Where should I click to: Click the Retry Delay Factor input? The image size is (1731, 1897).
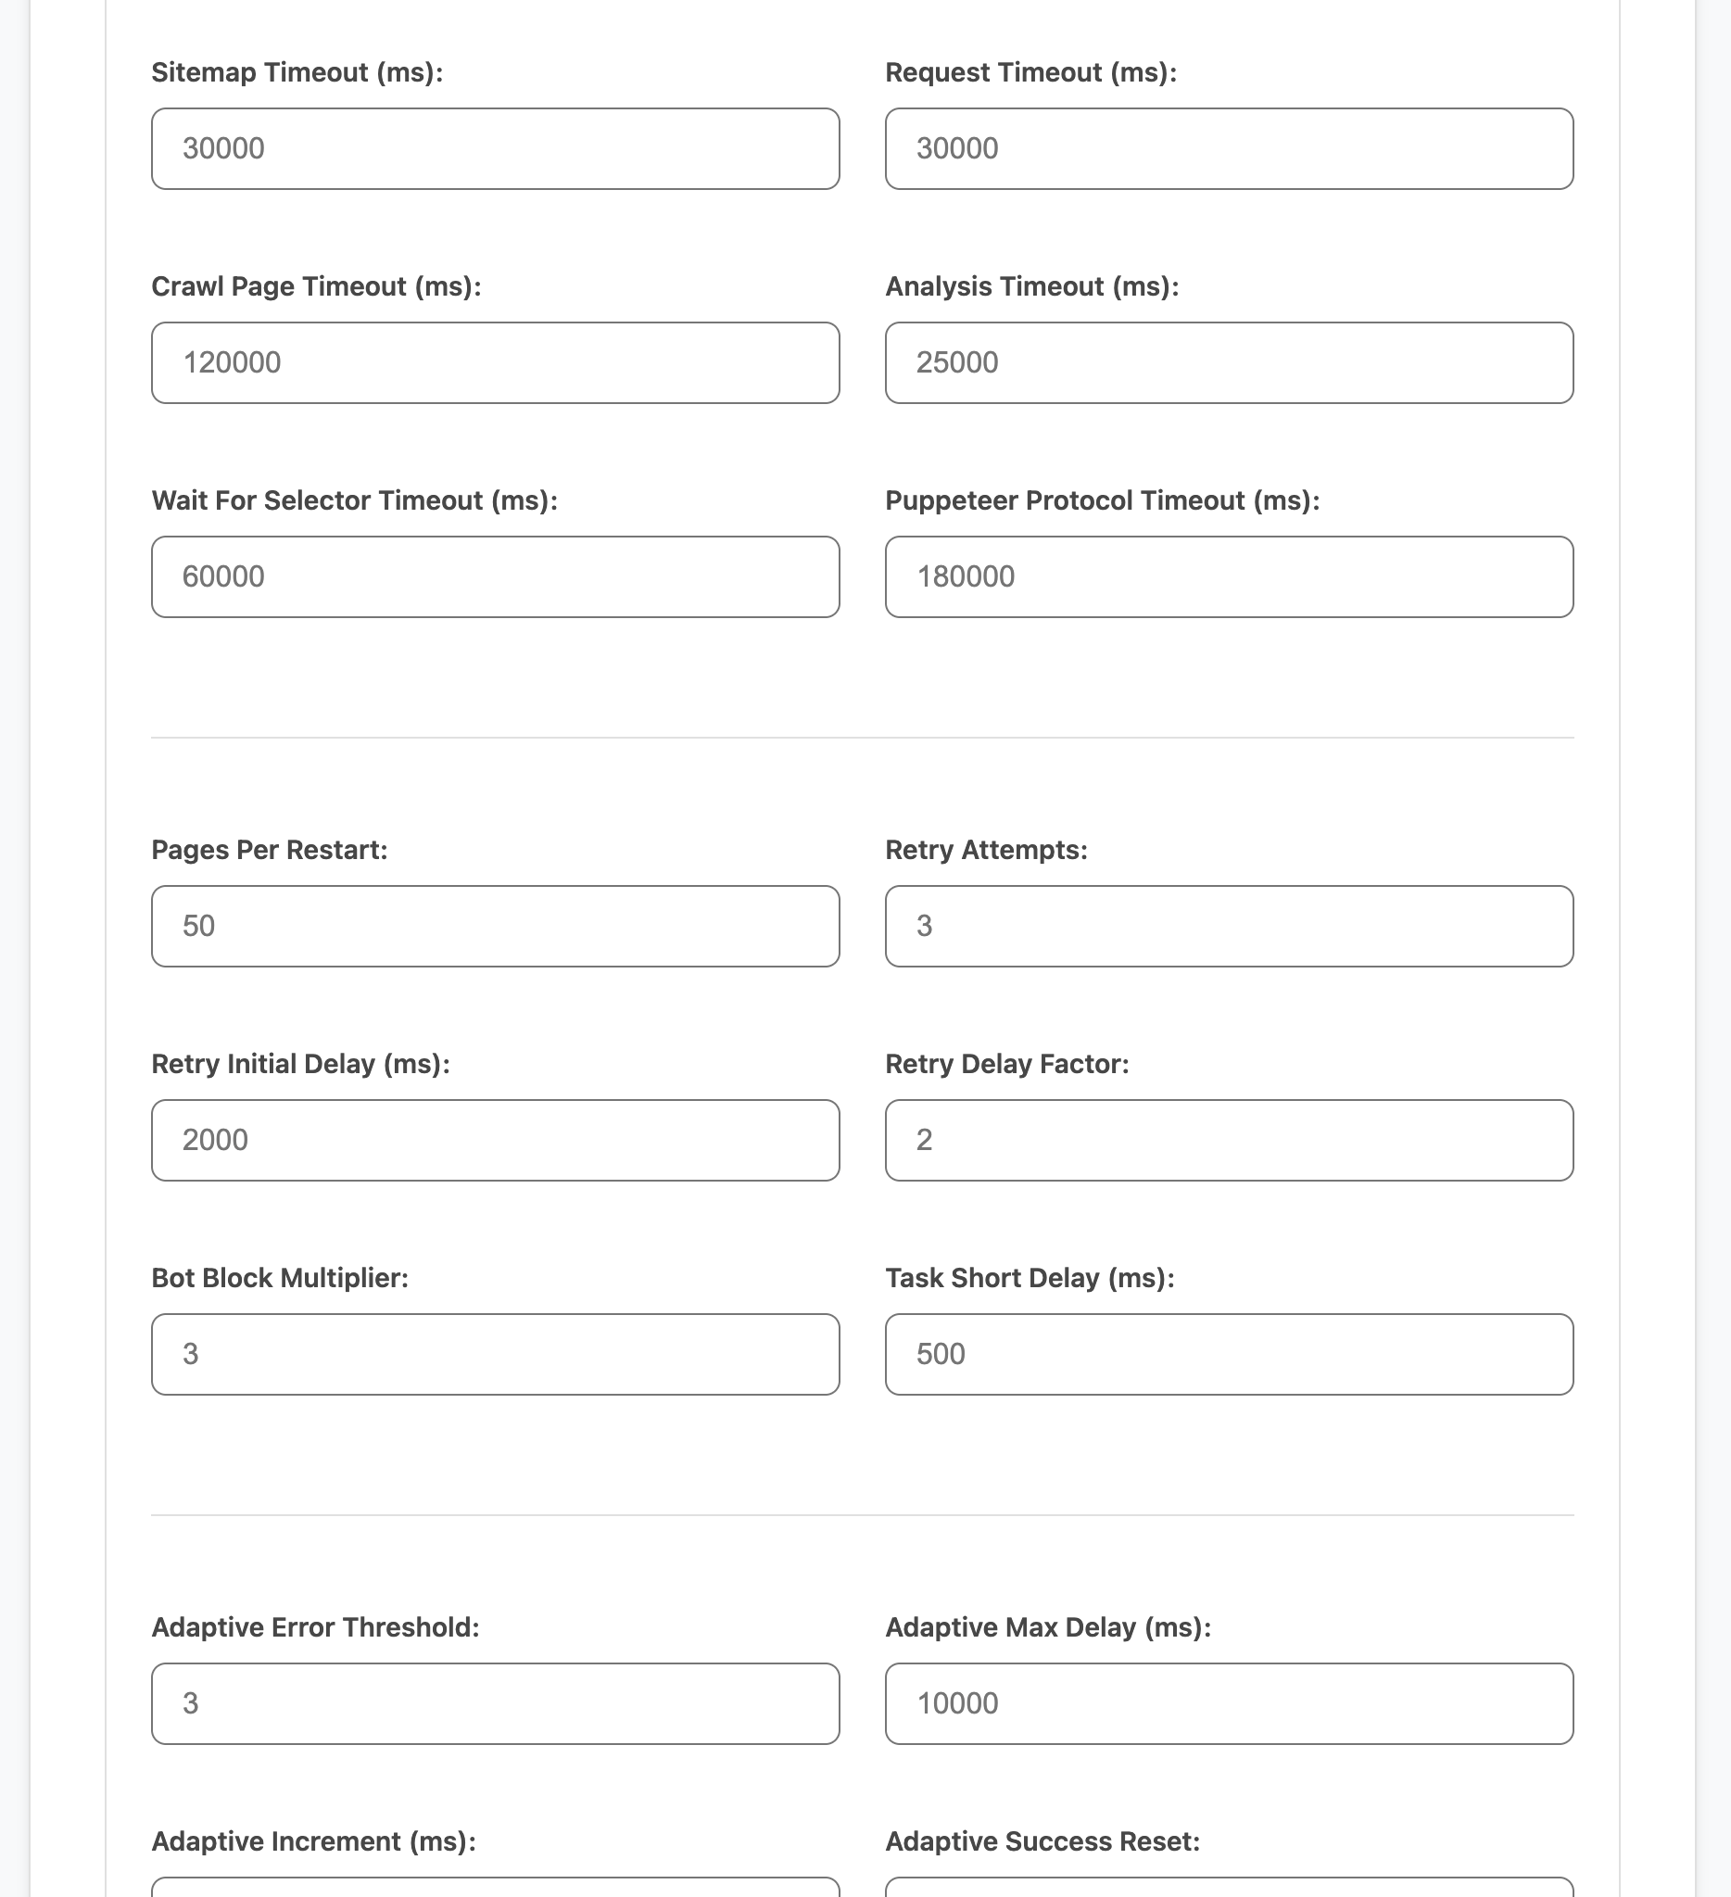pos(1229,1141)
